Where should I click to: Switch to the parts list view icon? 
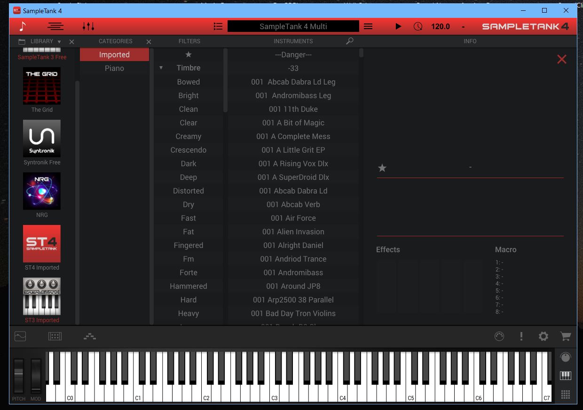click(x=55, y=26)
